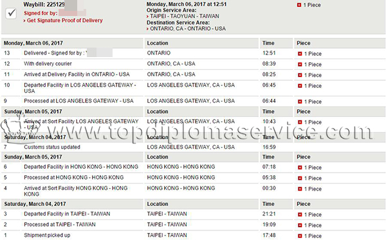Select 'Arrived at Delivery Facility in ONTARIO' text
This screenshot has height=240, width=386.
[77, 74]
